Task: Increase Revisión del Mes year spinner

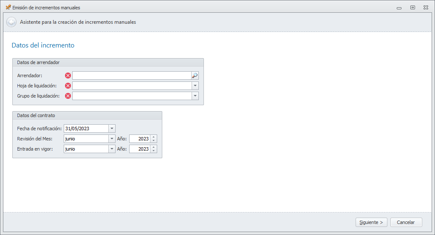Action: [153, 137]
